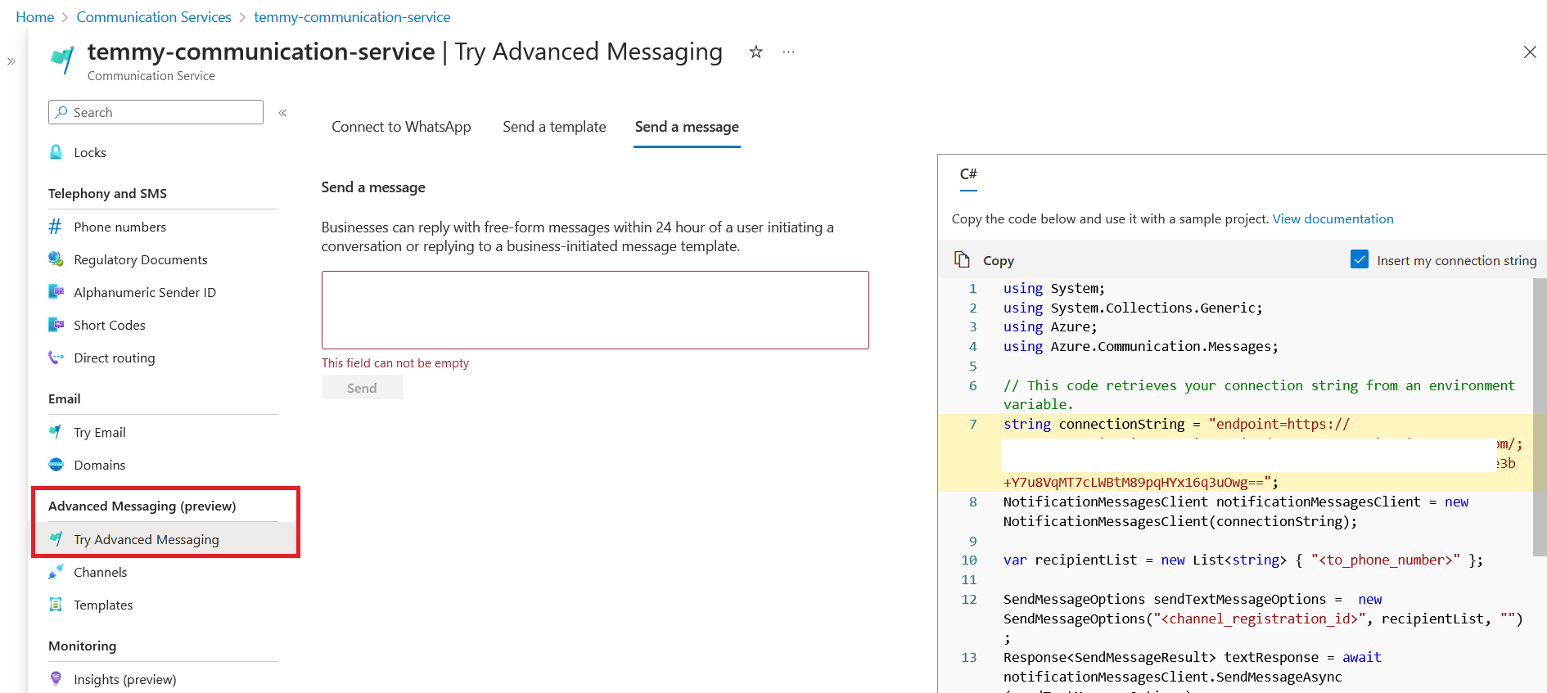Open Communication Services breadcrumb link

154,17
